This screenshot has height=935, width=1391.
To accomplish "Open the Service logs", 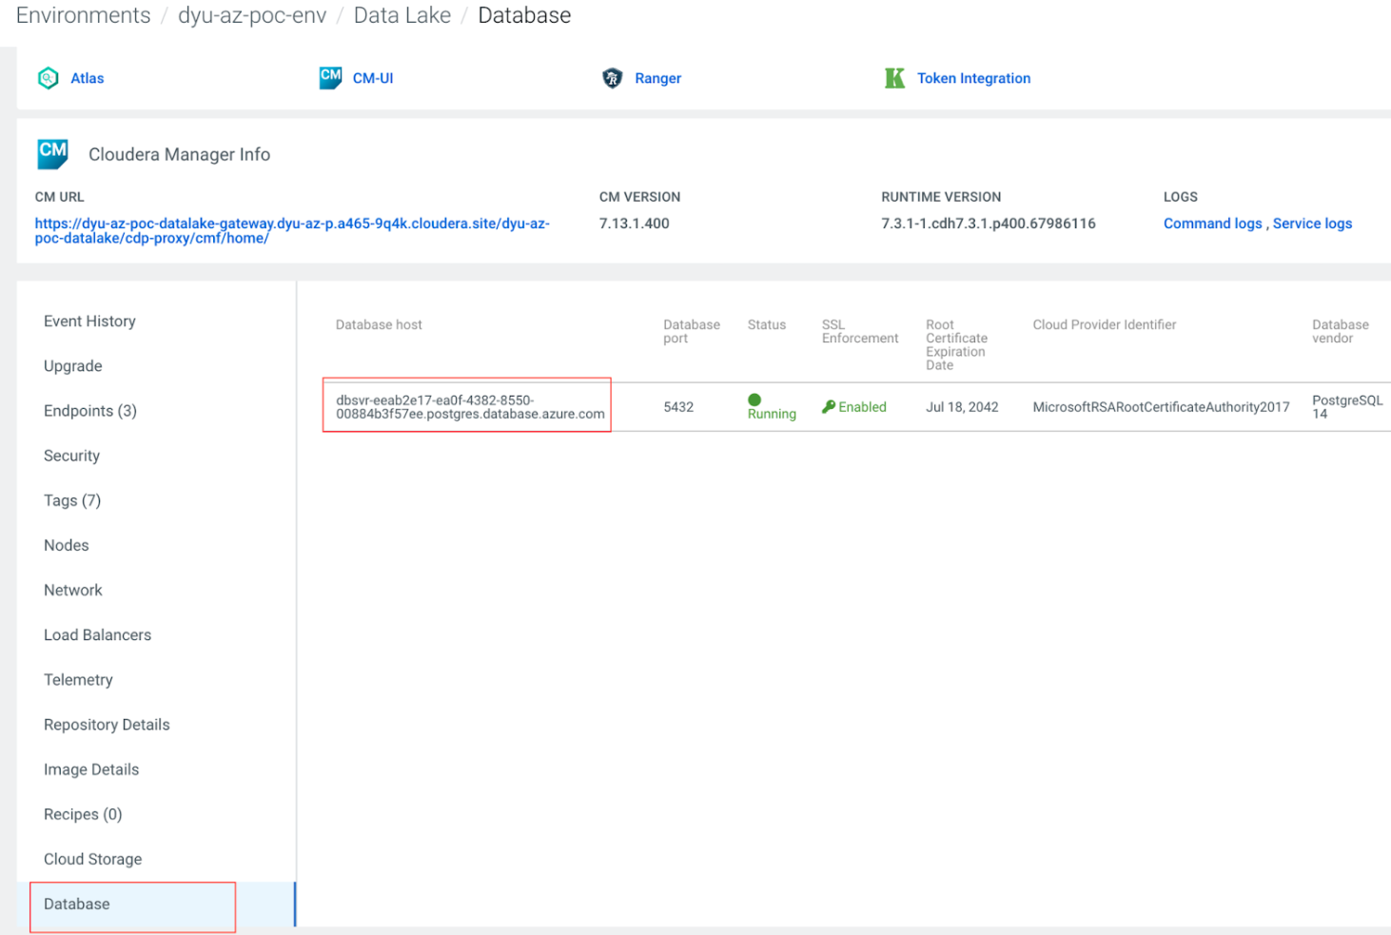I will coord(1312,223).
